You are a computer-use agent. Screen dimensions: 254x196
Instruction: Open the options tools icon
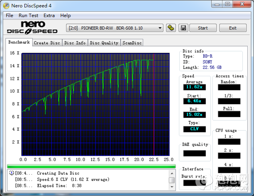pyautogui.click(x=171, y=28)
